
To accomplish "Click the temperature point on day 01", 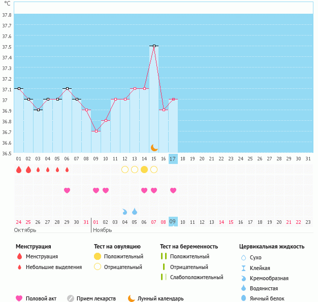I will [x=19, y=88].
